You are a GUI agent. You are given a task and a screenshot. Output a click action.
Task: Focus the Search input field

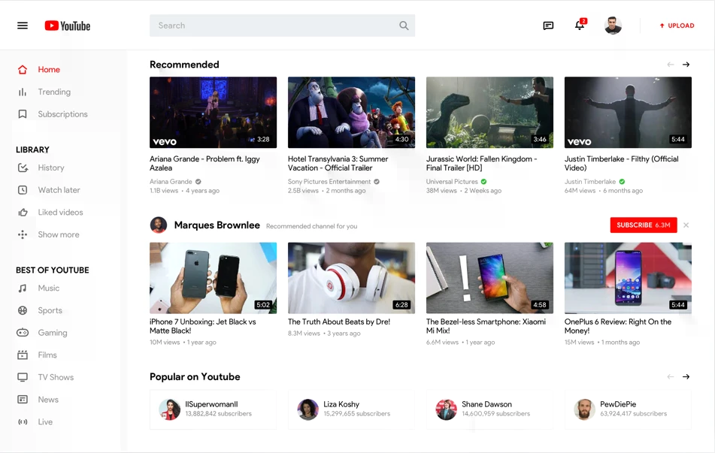point(282,26)
